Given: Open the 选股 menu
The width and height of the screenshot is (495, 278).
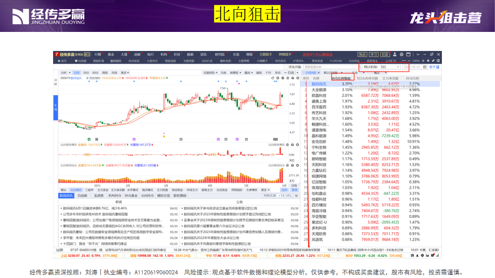Looking at the screenshot, I should click(x=137, y=55).
